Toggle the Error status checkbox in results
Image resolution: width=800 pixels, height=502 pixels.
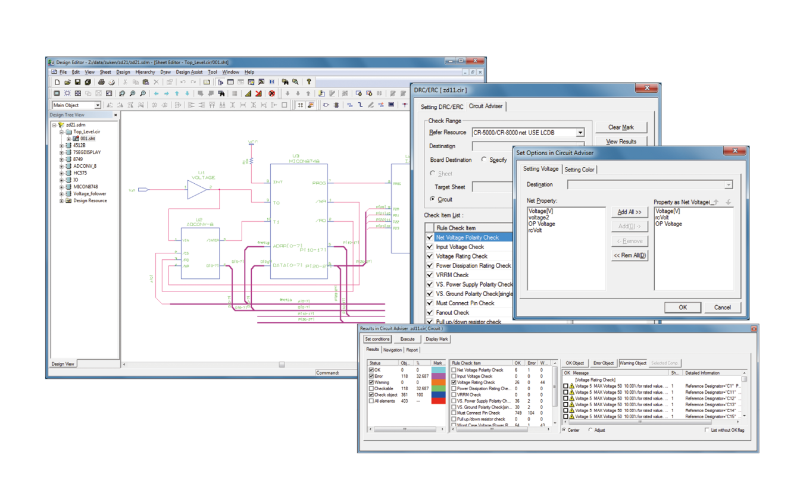(371, 376)
